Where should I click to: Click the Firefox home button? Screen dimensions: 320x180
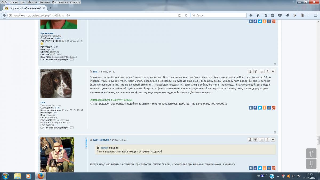[x=258, y=15]
